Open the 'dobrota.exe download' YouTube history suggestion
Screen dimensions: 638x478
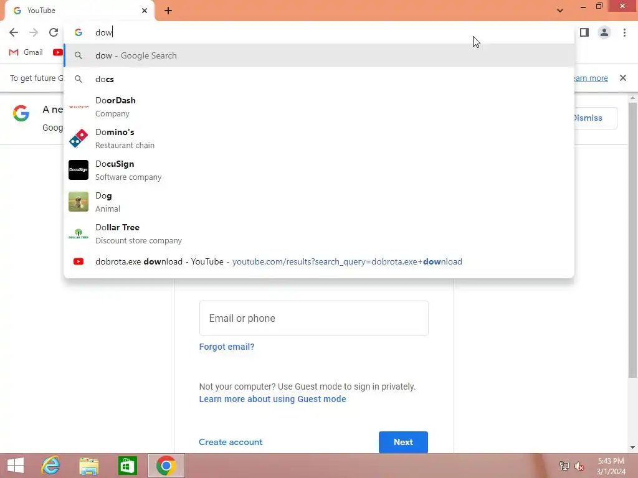tap(319, 262)
